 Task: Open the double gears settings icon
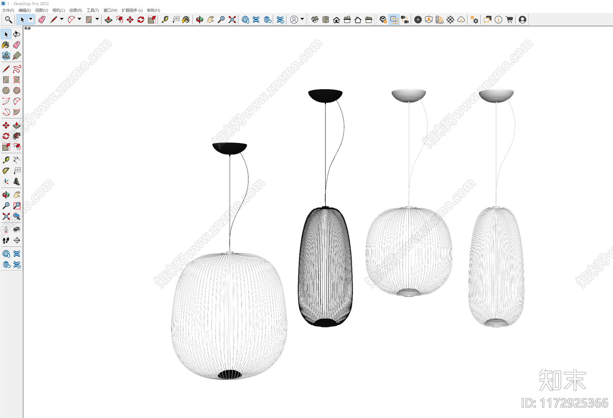[475, 20]
